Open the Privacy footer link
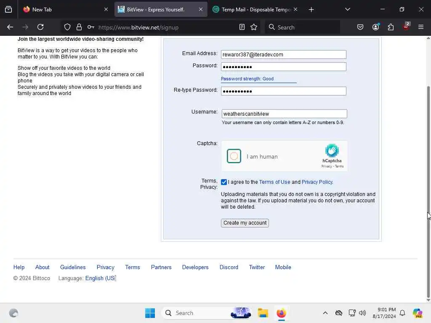 click(106, 267)
